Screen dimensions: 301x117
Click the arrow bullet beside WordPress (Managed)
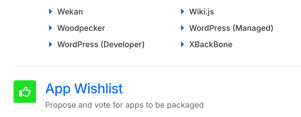coord(182,28)
